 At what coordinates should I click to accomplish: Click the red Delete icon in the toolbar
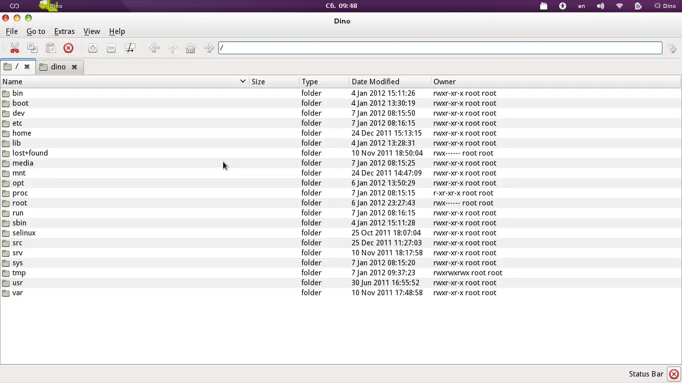(68, 48)
